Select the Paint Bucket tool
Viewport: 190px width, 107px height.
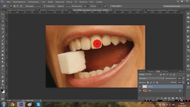(x=3, y=55)
